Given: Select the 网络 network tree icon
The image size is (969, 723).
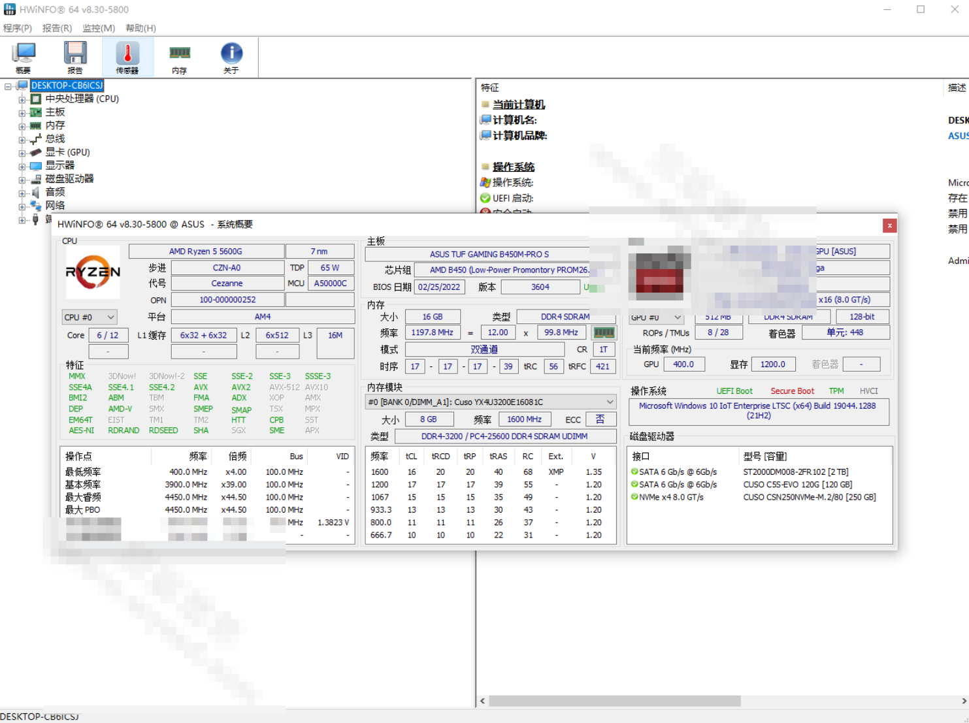Looking at the screenshot, I should [36, 206].
